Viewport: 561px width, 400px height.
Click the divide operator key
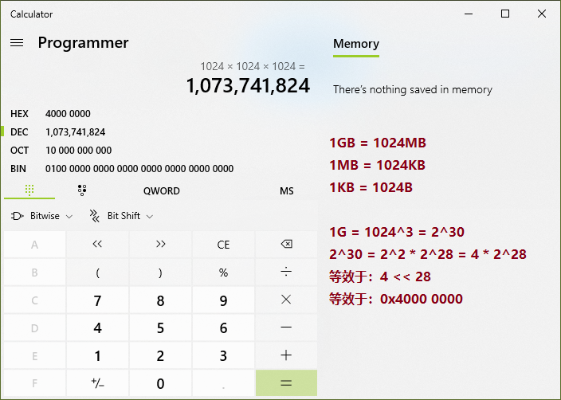point(286,273)
